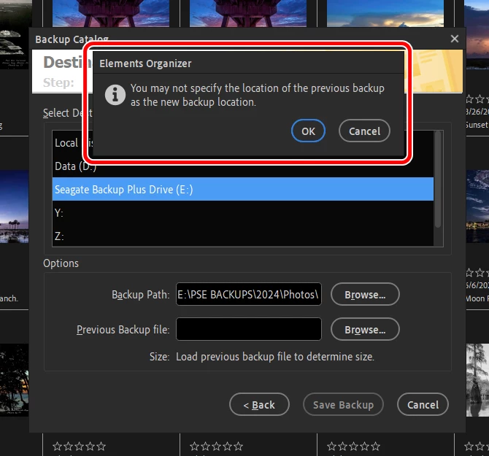
Task: Open the tree silhouette sunset thumbnail
Action: pos(14,380)
